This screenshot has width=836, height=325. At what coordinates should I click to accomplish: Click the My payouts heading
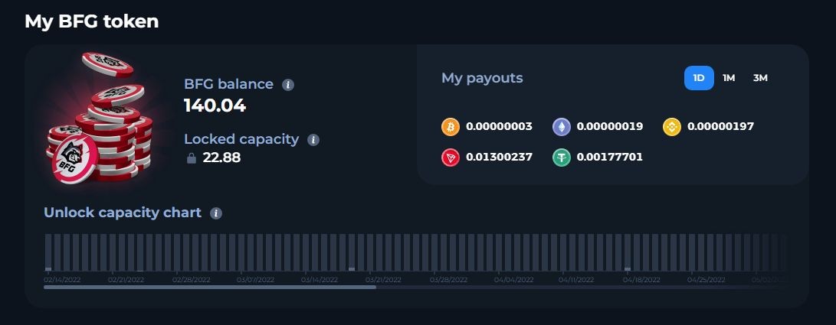click(x=482, y=78)
